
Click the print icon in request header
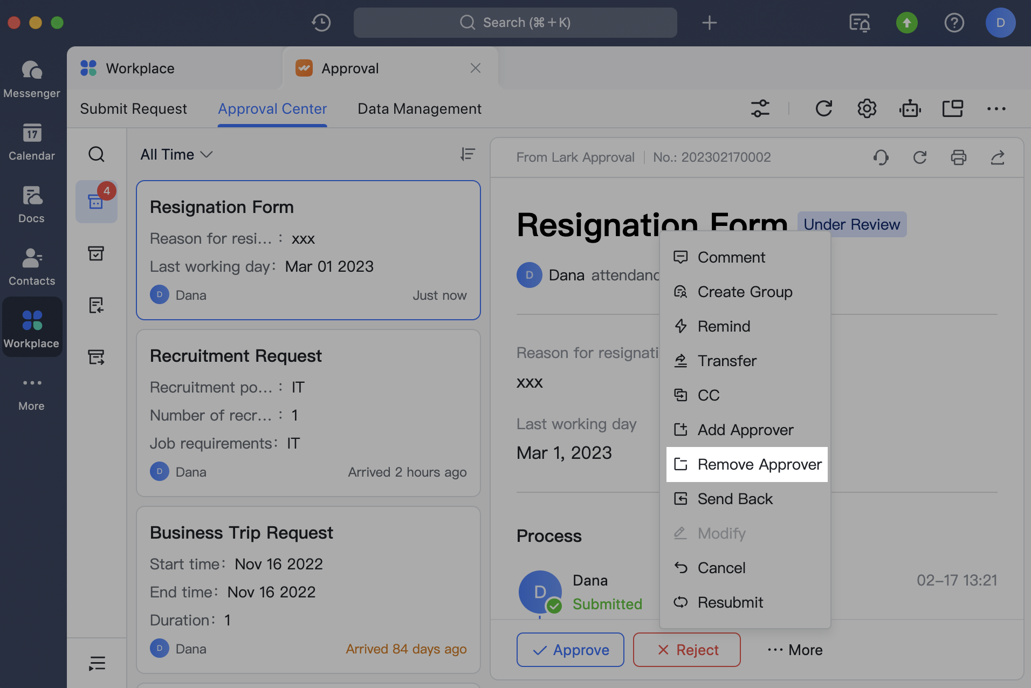click(x=958, y=157)
